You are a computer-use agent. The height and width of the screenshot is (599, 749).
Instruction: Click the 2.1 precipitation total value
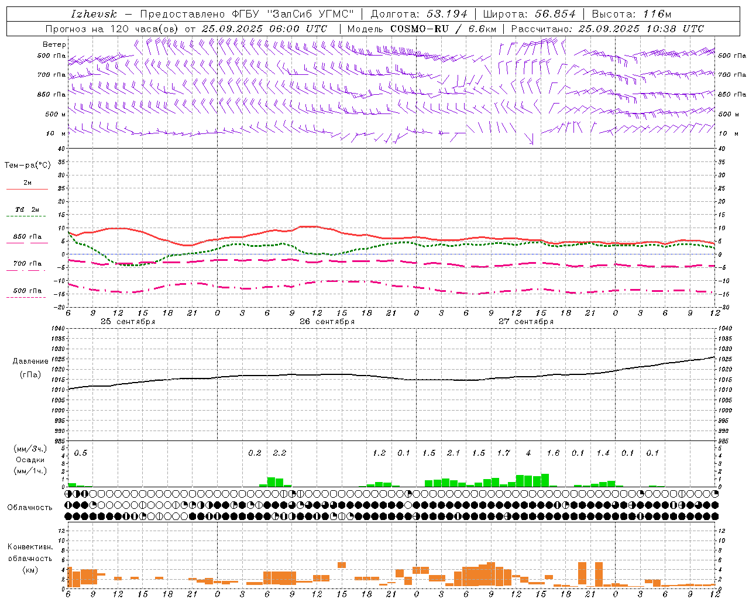coord(453,453)
